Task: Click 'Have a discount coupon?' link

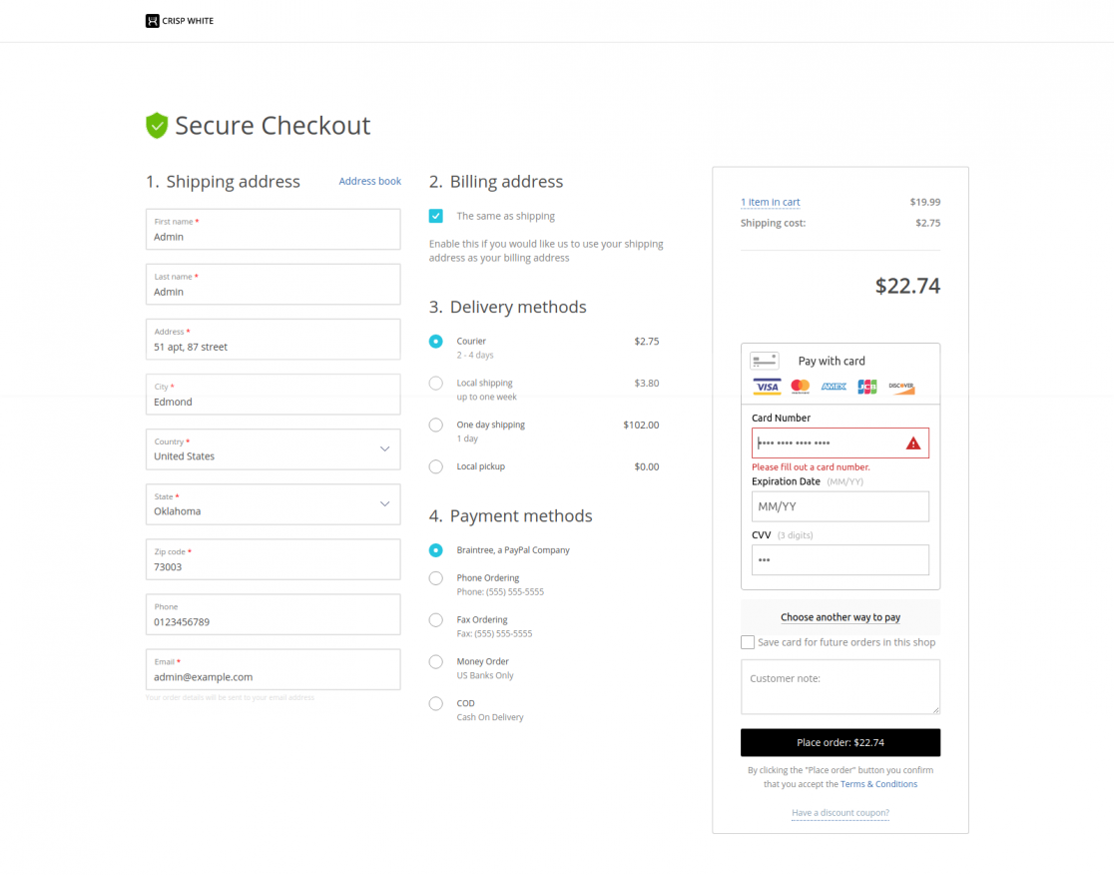Action: coord(839,812)
